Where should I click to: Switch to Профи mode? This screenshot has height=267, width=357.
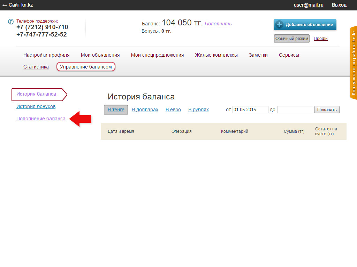320,39
